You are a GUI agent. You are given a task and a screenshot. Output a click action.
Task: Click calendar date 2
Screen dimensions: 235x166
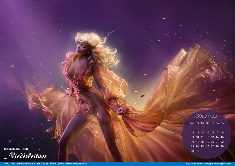[x=193, y=132]
